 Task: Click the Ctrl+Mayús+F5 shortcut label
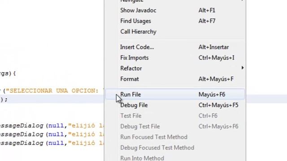[218, 105]
